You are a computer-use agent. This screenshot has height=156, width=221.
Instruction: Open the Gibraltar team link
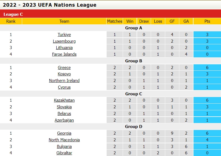pyautogui.click(x=64, y=153)
